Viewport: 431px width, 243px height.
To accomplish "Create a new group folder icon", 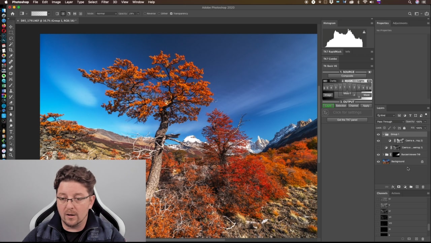I will click(411, 187).
